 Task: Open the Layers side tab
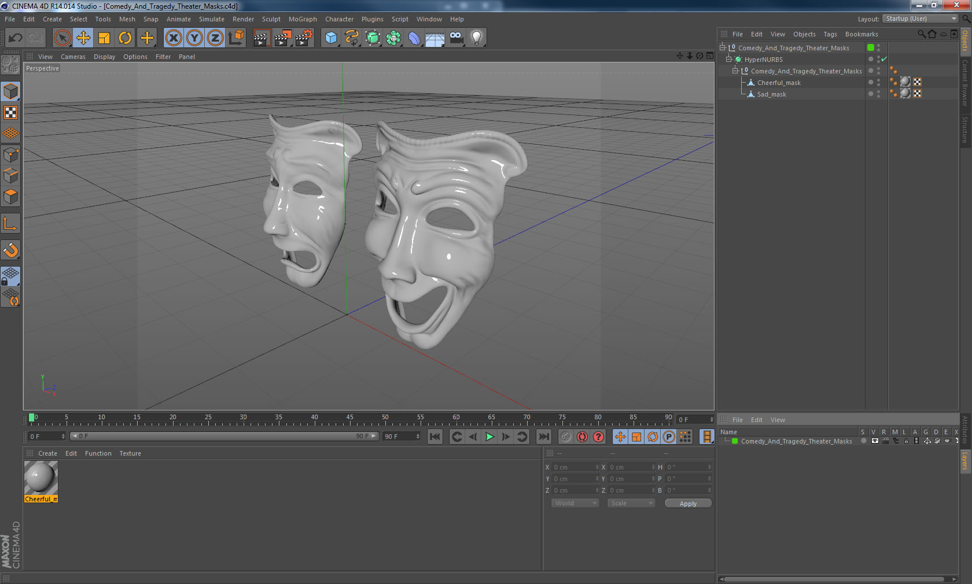point(966,461)
